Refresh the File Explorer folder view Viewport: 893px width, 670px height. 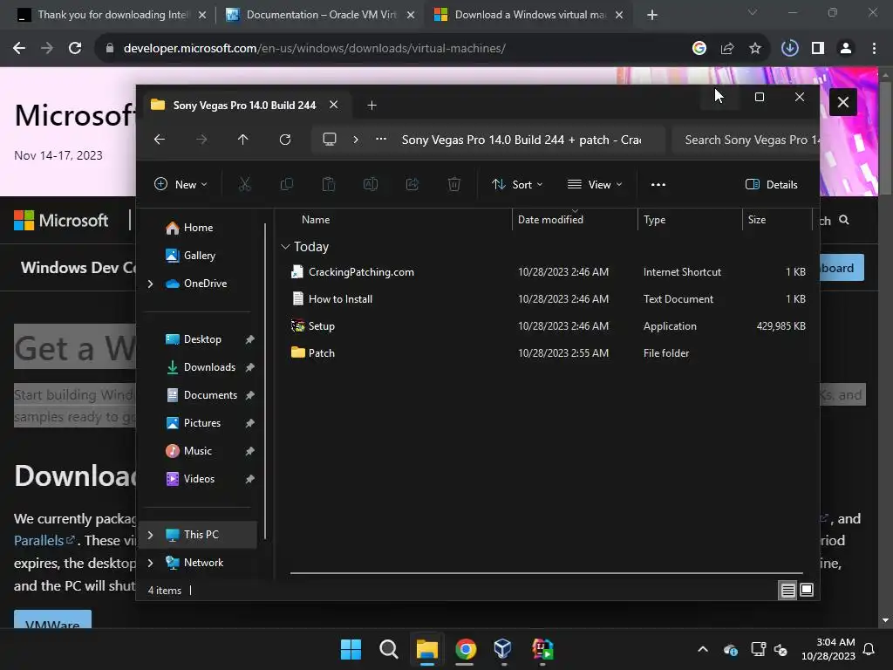pyautogui.click(x=285, y=140)
